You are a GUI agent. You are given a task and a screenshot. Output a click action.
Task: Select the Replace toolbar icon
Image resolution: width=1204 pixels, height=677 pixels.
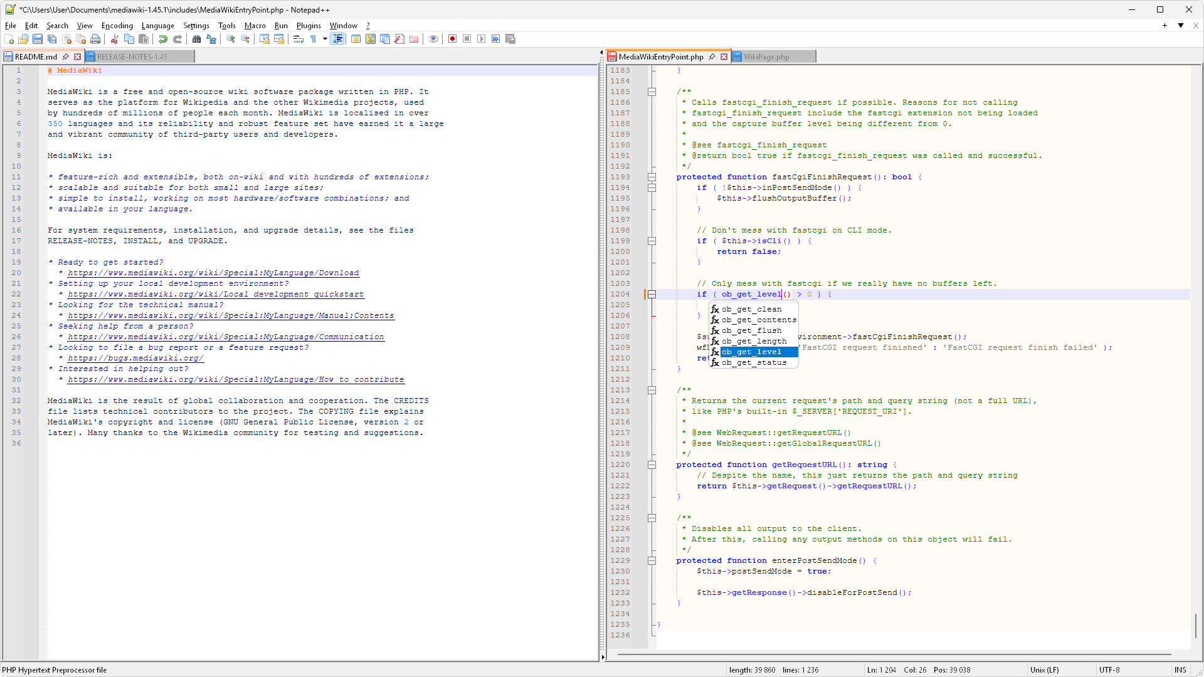point(211,39)
